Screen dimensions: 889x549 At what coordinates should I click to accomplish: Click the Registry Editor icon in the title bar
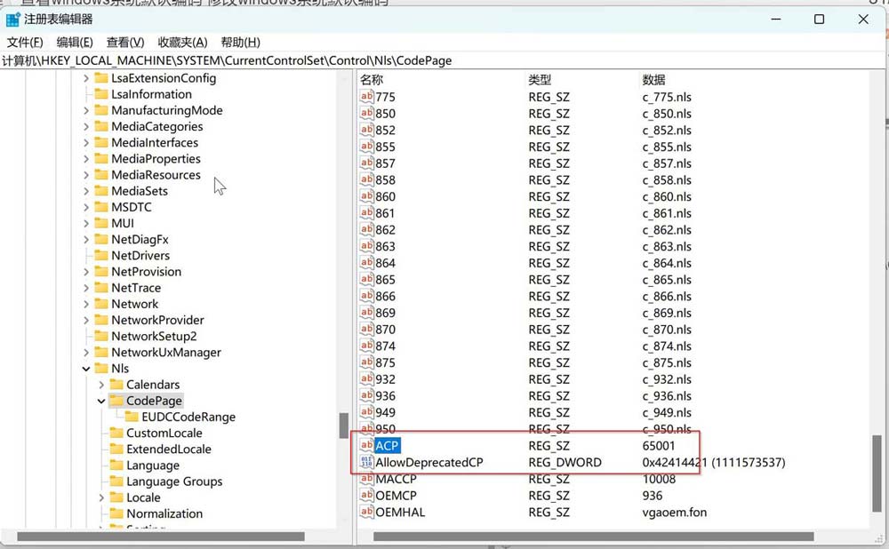tap(12, 19)
